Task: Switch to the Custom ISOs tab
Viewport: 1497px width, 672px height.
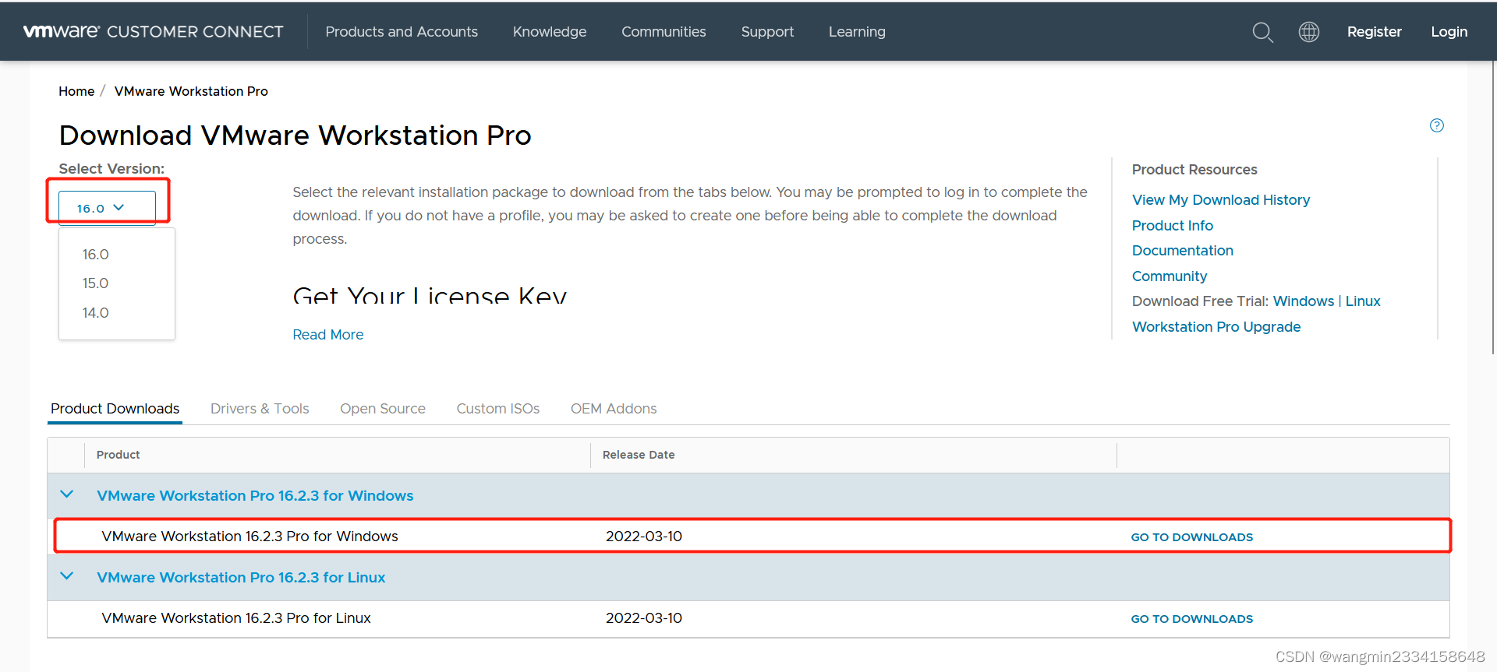Action: click(498, 409)
